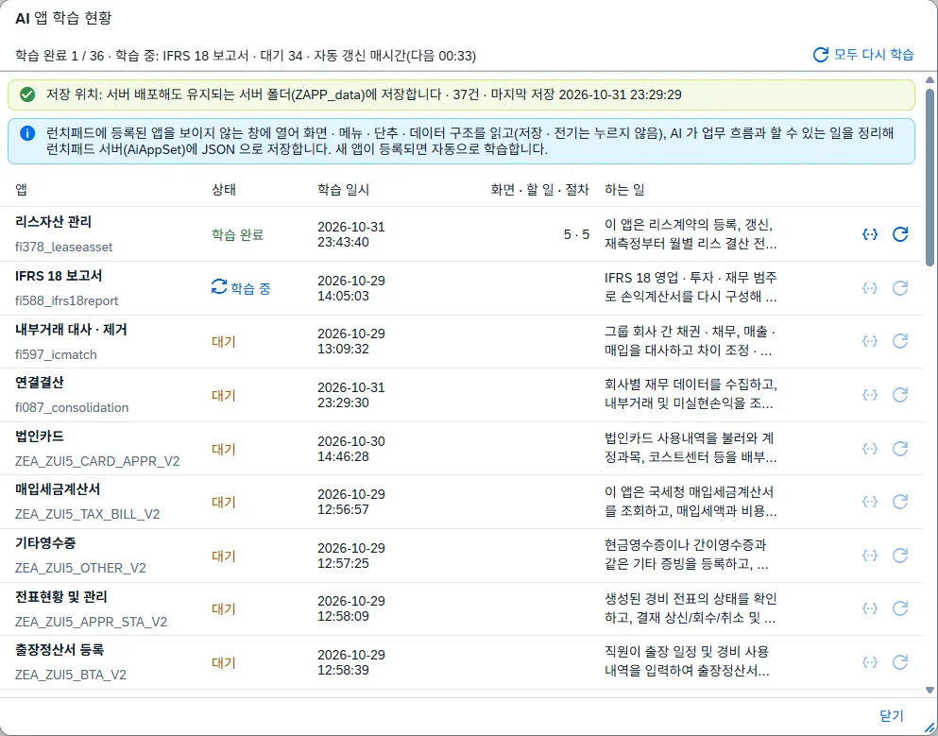The image size is (938, 736).
Task: Click the 학습 중 status label
Action: 250,288
